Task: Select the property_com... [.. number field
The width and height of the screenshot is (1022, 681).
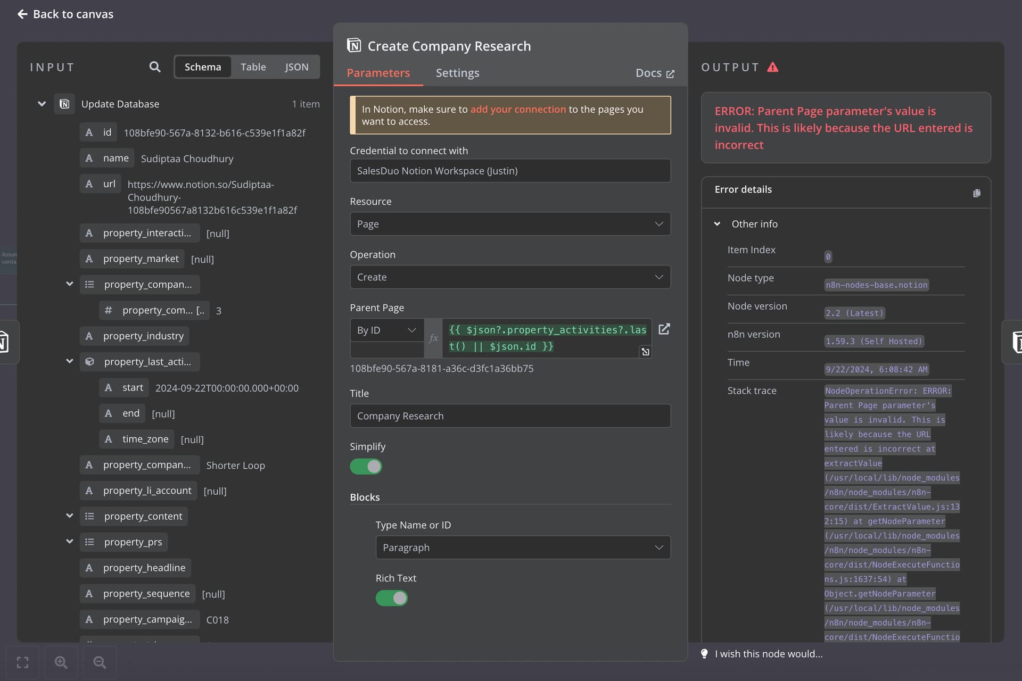Action: [154, 310]
